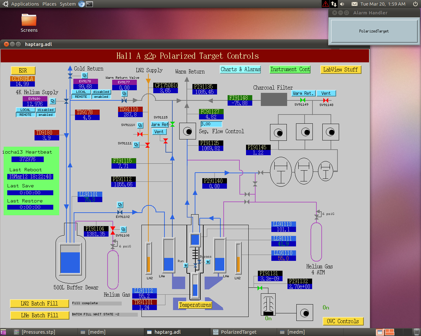
Task: Open SV91108 related display icon
Action: 123,229
